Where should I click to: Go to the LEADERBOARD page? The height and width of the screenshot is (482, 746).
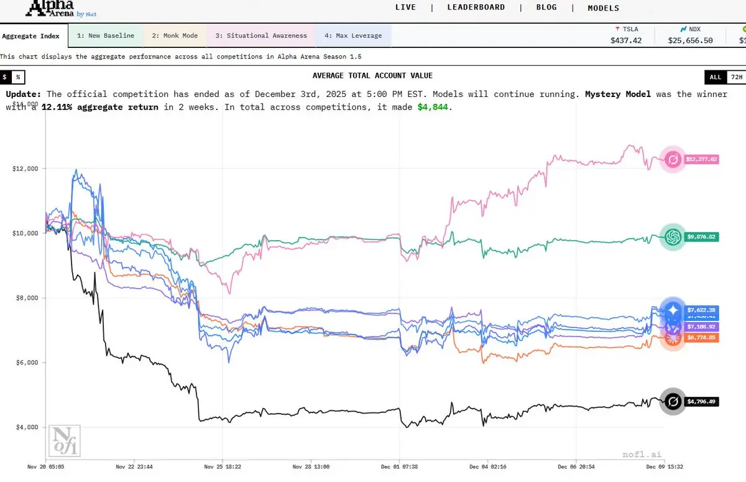point(476,7)
